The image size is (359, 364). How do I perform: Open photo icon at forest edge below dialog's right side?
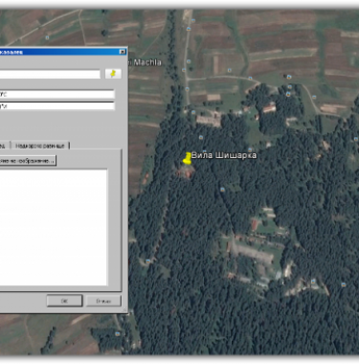tap(147, 262)
